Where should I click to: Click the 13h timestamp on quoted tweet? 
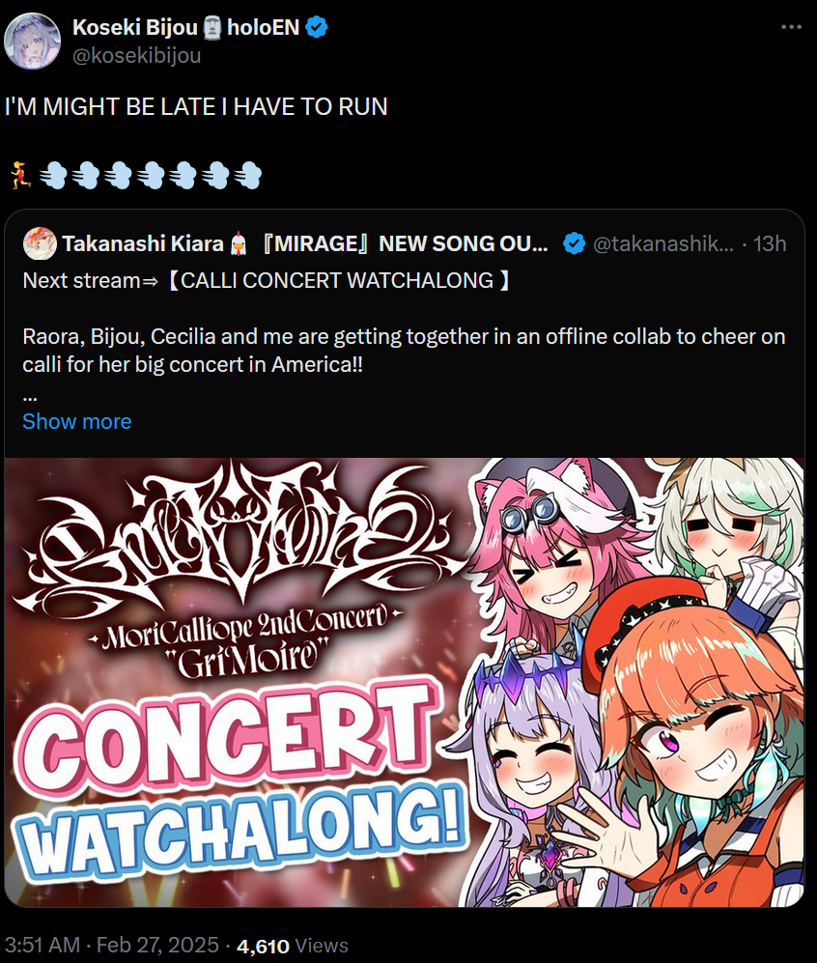[769, 243]
